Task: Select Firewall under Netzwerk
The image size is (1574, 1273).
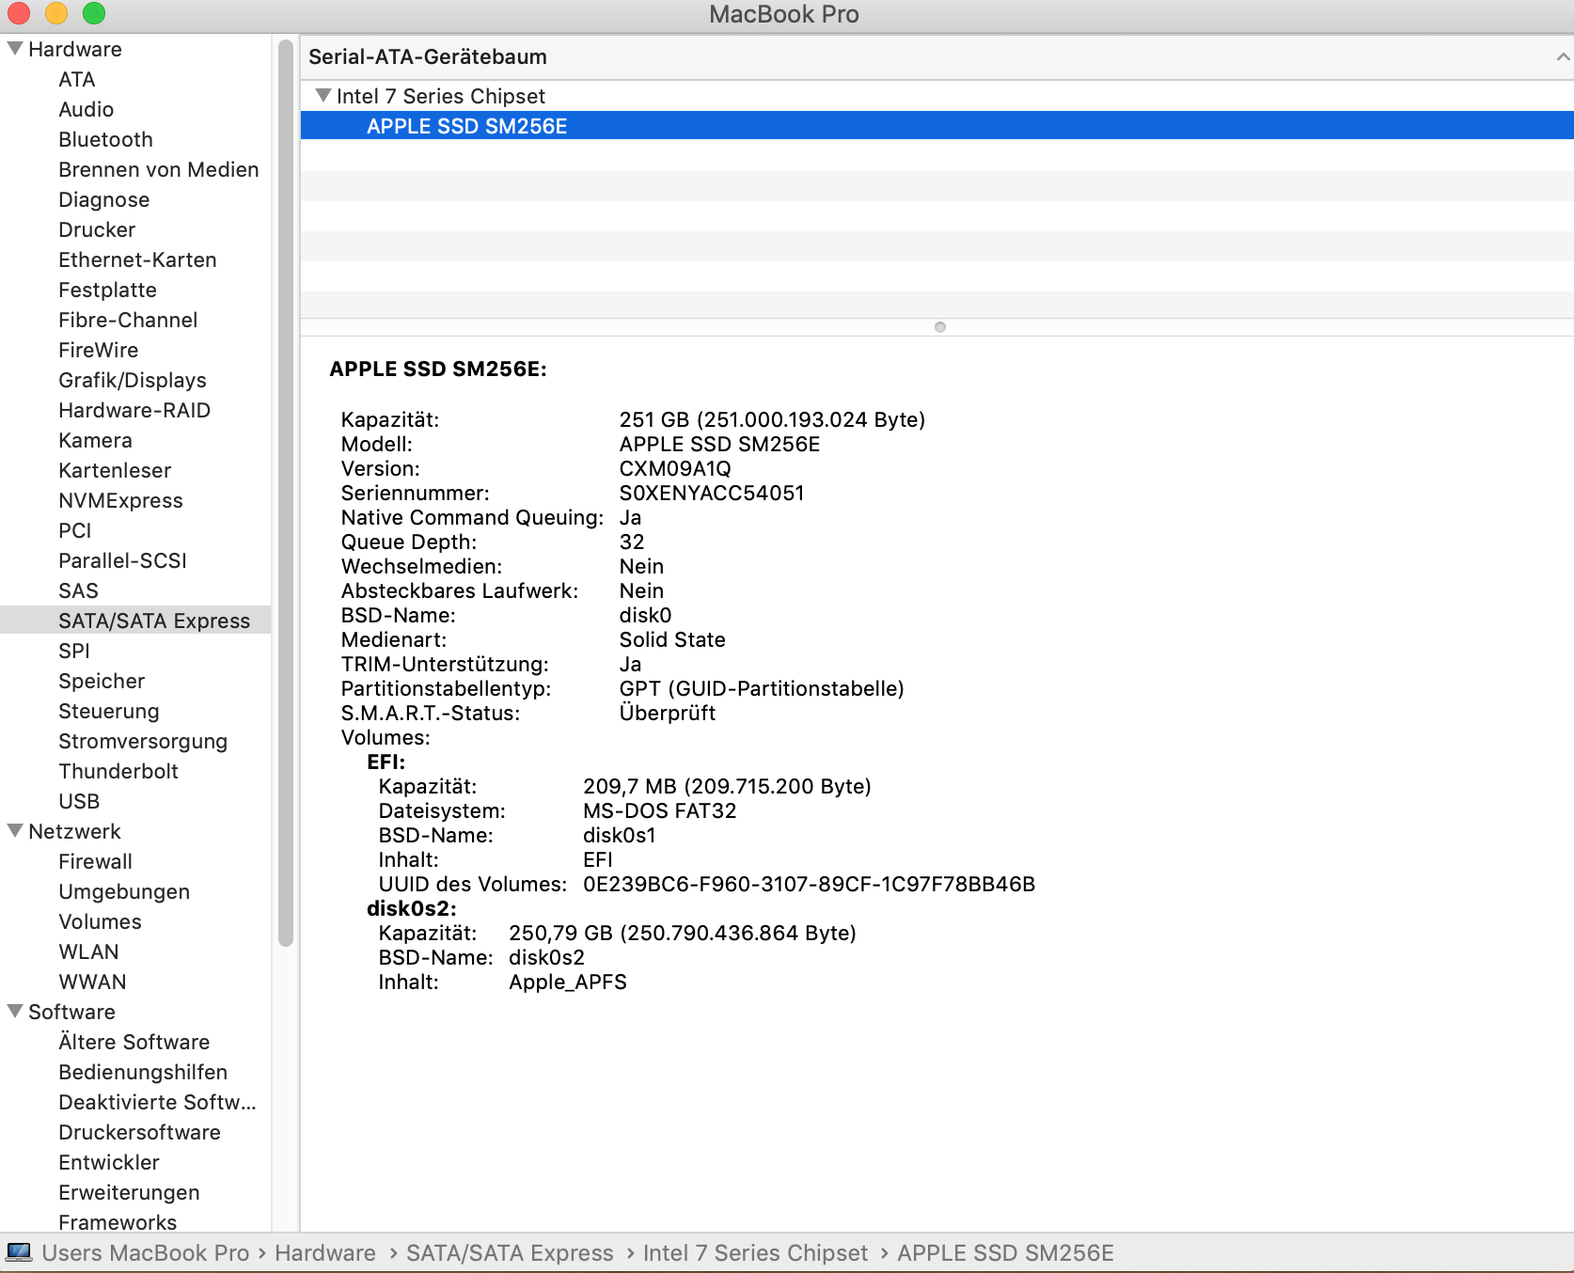Action: pyautogui.click(x=95, y=862)
